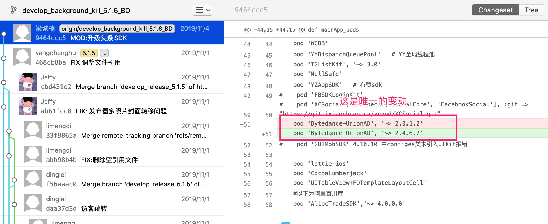Screen dimensions: 548x224
Task: Click graph node of commit 468cb8ba
Action: point(4,58)
